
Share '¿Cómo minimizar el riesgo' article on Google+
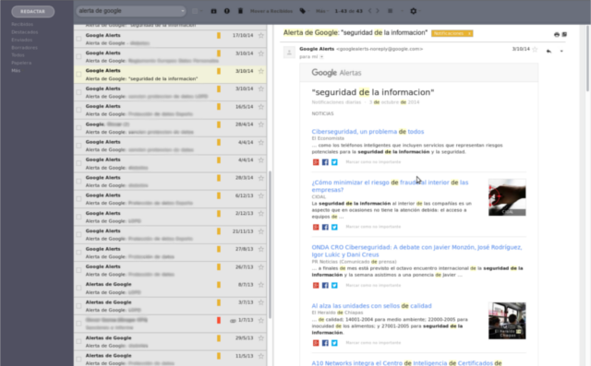click(316, 227)
